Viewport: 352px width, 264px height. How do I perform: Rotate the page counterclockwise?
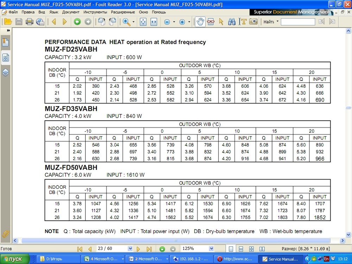[x=112, y=22]
